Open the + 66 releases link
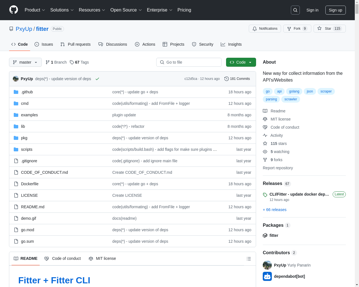The width and height of the screenshot is (359, 287). click(275, 210)
